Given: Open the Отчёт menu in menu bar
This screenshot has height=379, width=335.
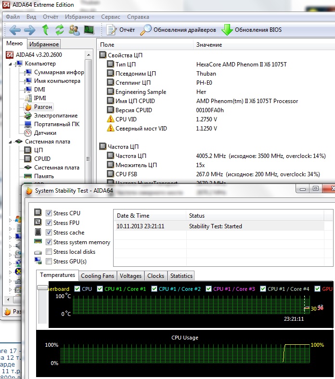Looking at the screenshot, I should [x=51, y=17].
